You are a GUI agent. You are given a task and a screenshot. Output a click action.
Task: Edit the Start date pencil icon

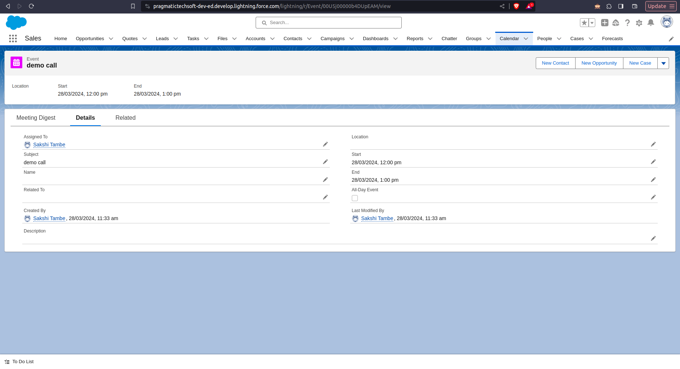[x=653, y=162]
